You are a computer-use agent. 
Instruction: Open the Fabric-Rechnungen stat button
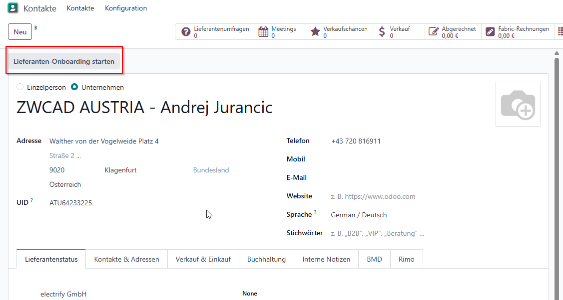pyautogui.click(x=518, y=32)
